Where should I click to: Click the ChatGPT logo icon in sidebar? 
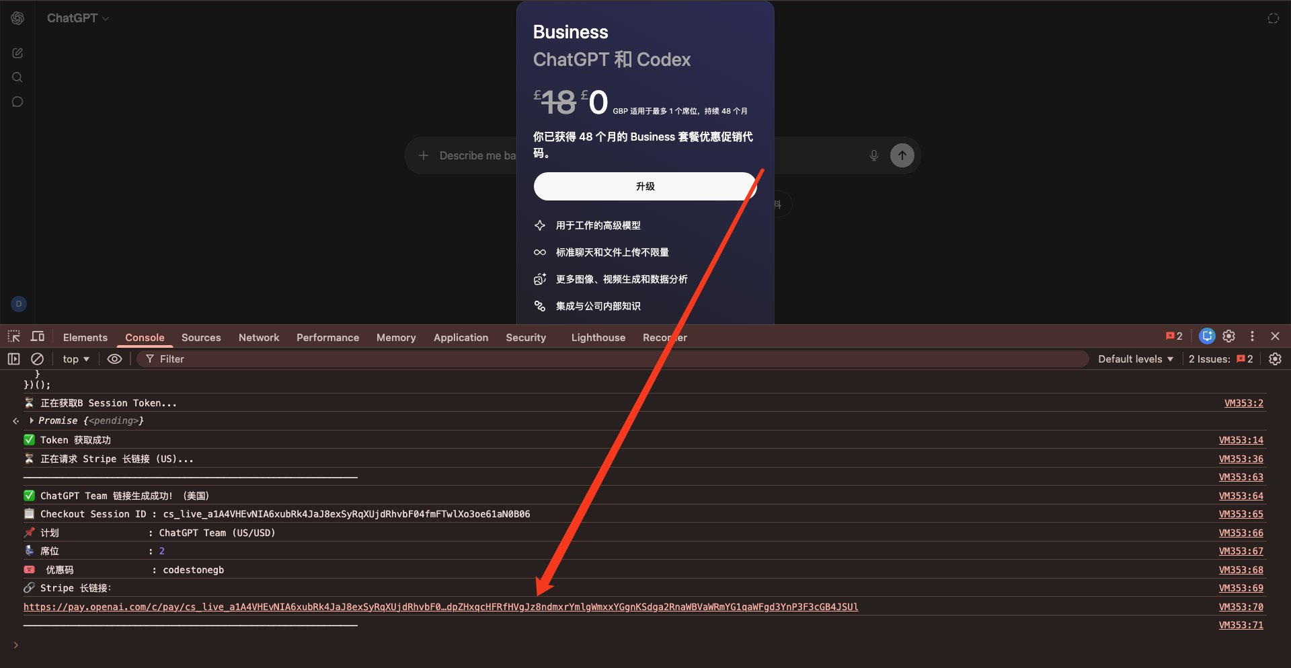coord(17,18)
